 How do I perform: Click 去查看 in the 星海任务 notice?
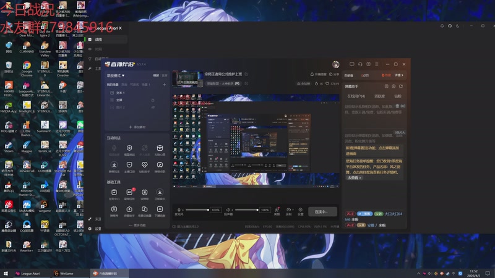pos(354,178)
